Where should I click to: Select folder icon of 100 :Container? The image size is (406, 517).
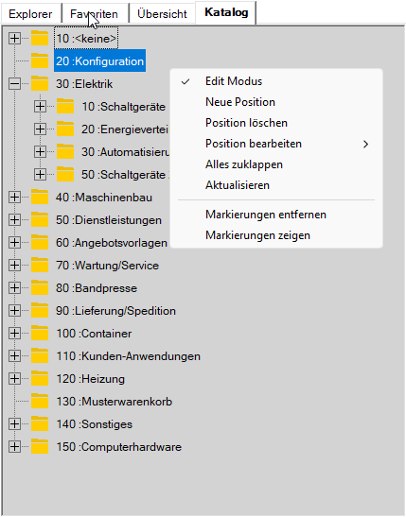coord(40,334)
